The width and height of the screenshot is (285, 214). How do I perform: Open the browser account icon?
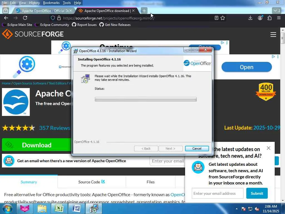pyautogui.click(x=260, y=18)
